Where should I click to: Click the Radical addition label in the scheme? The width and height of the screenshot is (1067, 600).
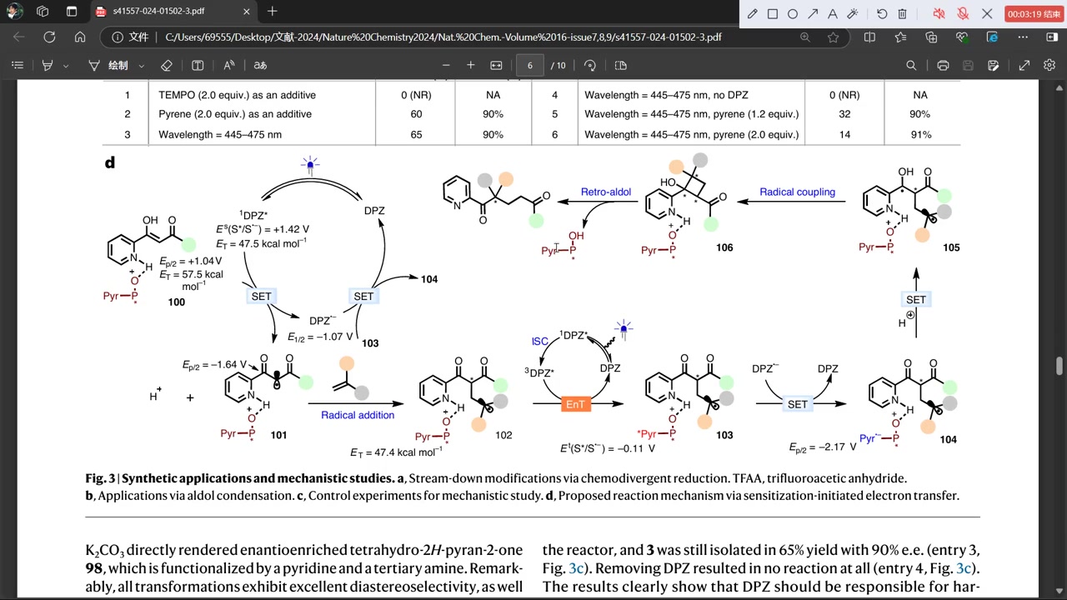tap(358, 415)
